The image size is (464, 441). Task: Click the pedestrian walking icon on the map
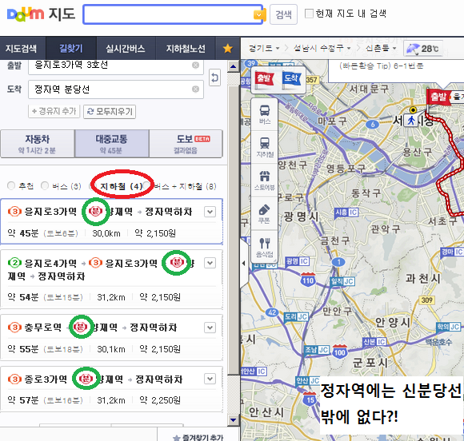click(x=411, y=121)
